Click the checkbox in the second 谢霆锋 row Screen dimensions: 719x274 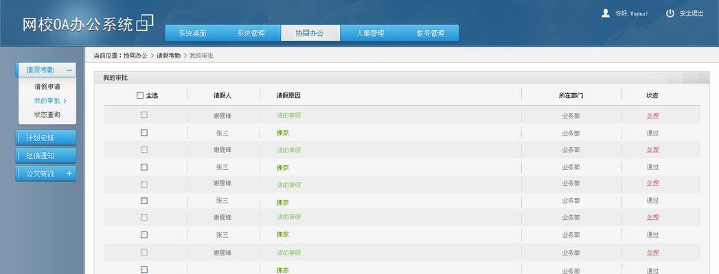coord(144,149)
